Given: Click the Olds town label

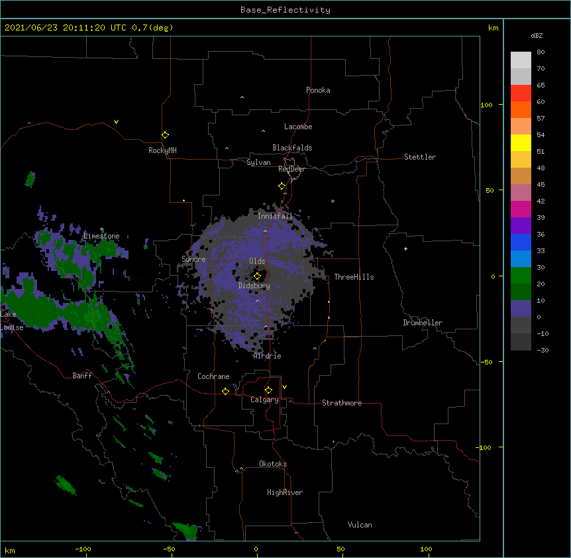Looking at the screenshot, I should coord(257,261).
